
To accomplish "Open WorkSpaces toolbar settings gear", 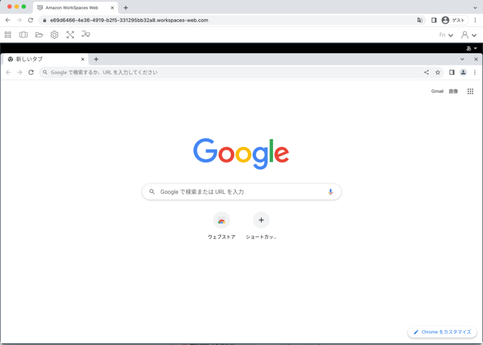I will coord(54,35).
